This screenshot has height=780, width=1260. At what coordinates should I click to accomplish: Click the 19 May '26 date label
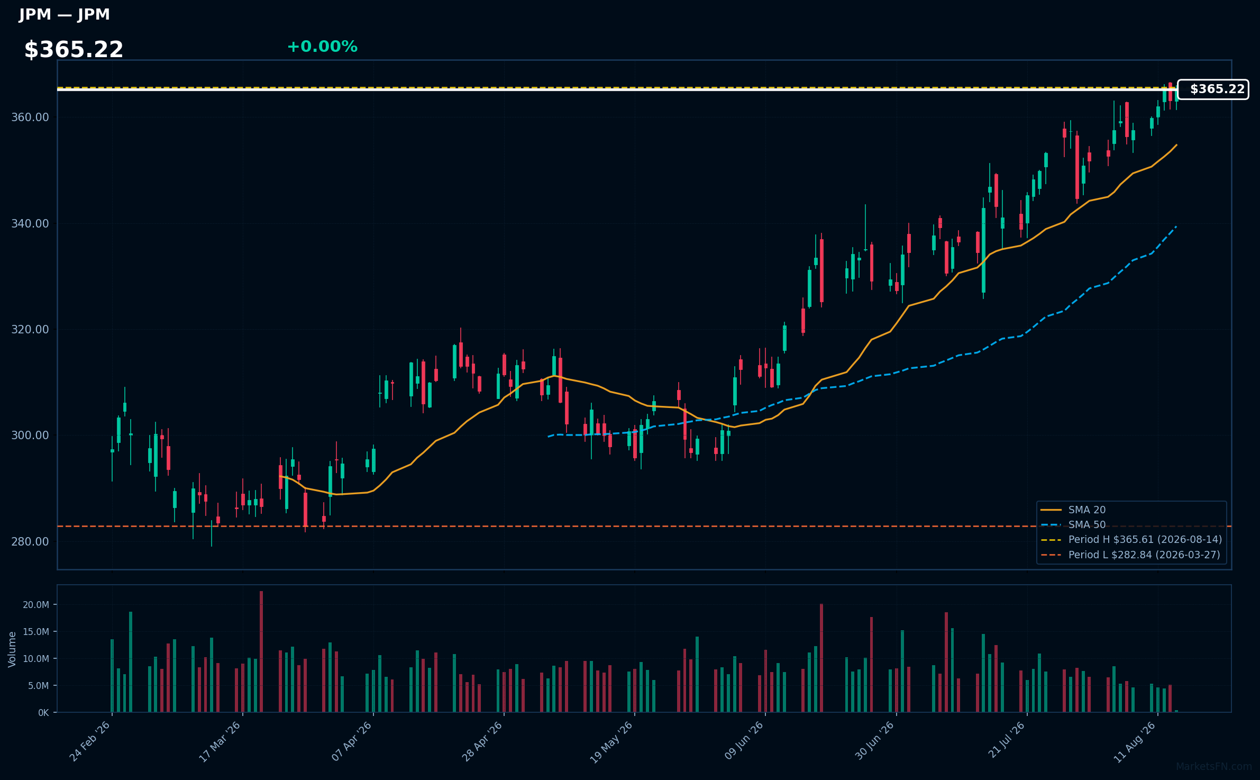[612, 742]
